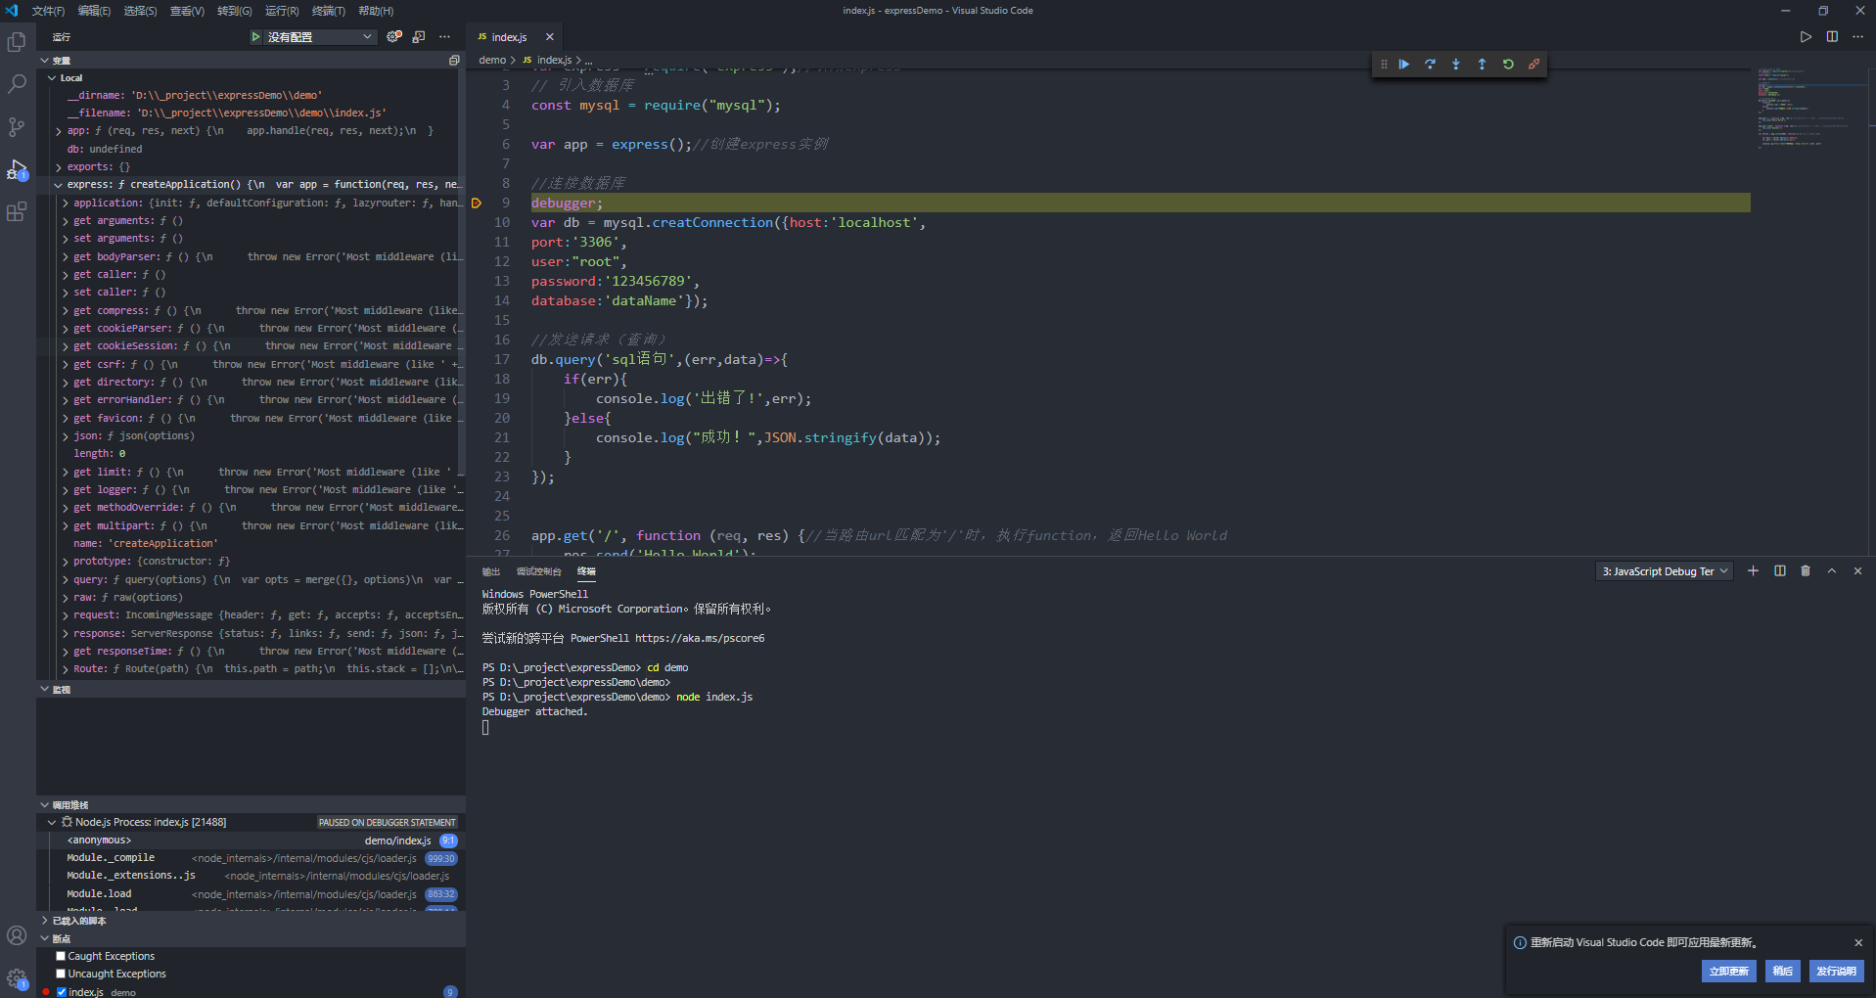
Task: Click the green start debugging arrow
Action: (255, 37)
